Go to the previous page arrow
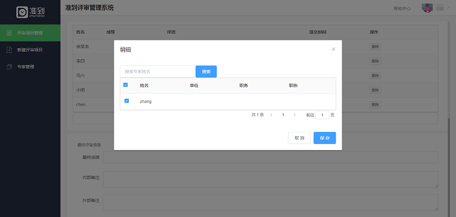The image size is (456, 217). (x=271, y=115)
